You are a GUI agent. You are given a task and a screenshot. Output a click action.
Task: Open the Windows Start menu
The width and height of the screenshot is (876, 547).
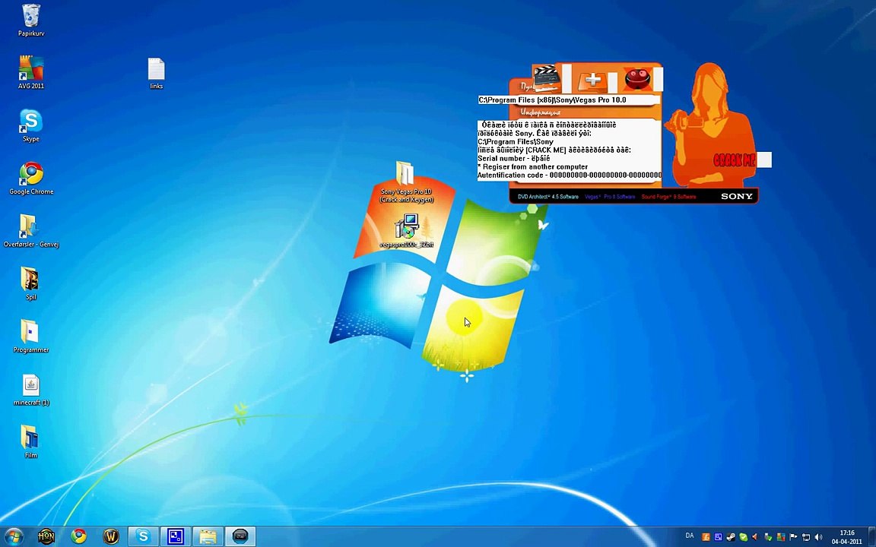pos(14,536)
